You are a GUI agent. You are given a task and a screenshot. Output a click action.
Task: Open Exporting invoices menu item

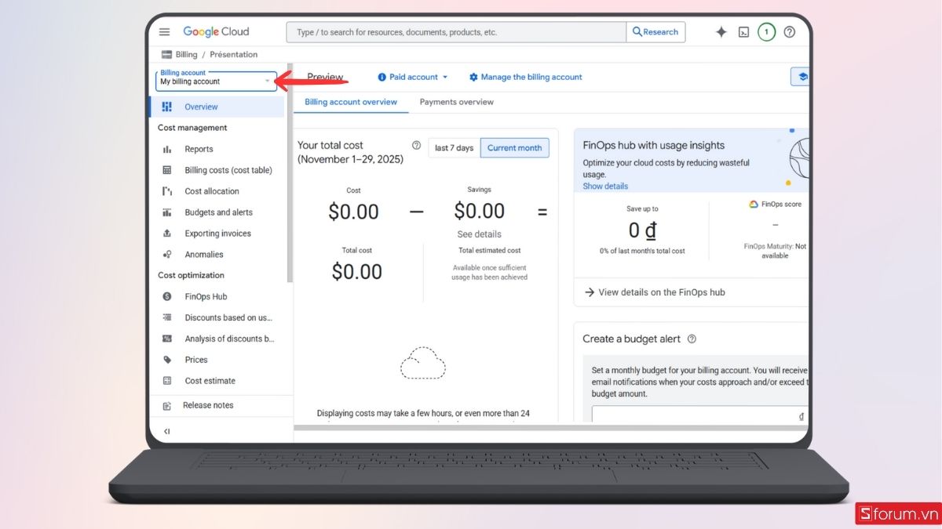coord(216,234)
